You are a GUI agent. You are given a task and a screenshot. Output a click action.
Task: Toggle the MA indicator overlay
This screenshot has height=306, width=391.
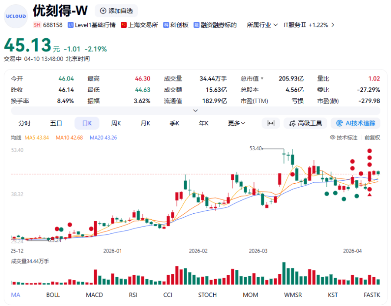click(16, 295)
